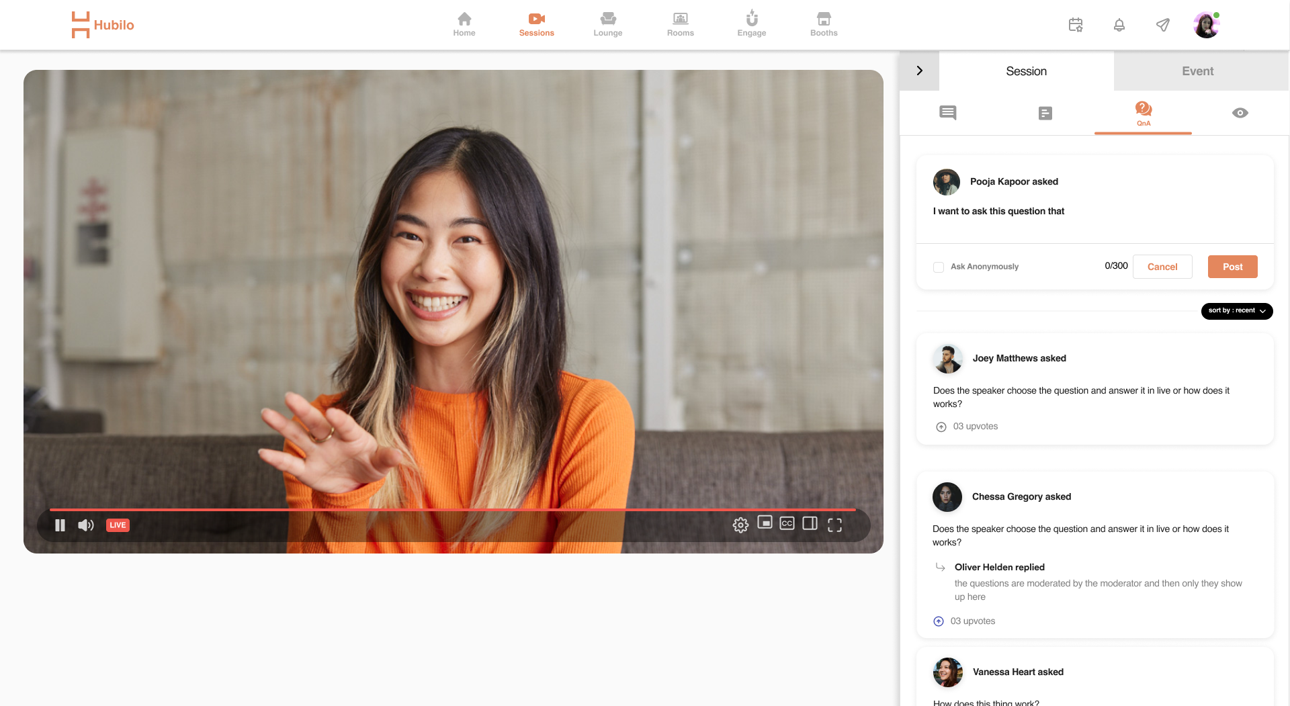The image size is (1290, 706).
Task: Collapse the side panel with chevron
Action: [x=919, y=71]
